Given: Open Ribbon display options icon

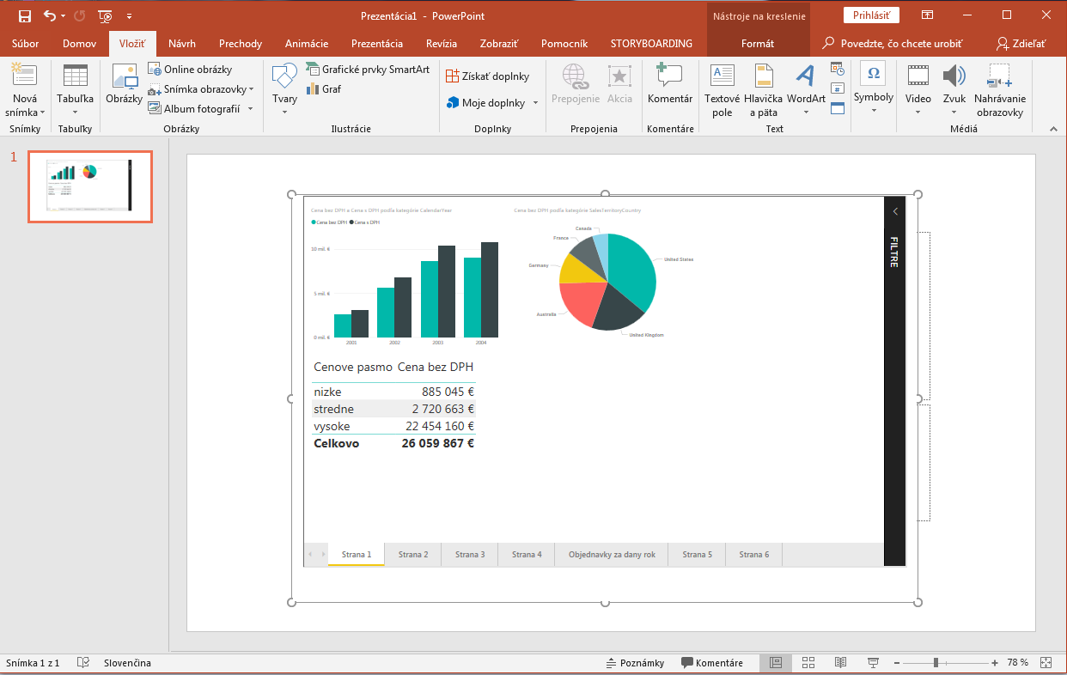Looking at the screenshot, I should 927,15.
